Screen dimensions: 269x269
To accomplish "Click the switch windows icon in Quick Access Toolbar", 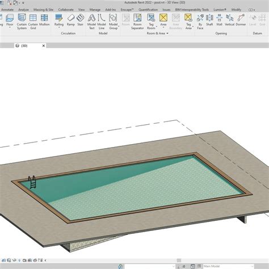I will pos(15,3).
